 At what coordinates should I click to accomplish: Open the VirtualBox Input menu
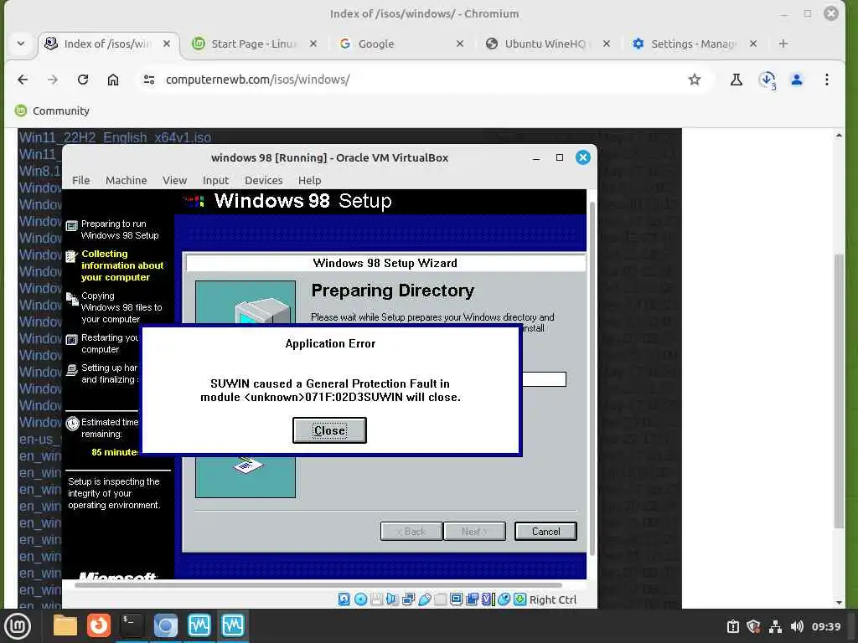click(x=215, y=180)
